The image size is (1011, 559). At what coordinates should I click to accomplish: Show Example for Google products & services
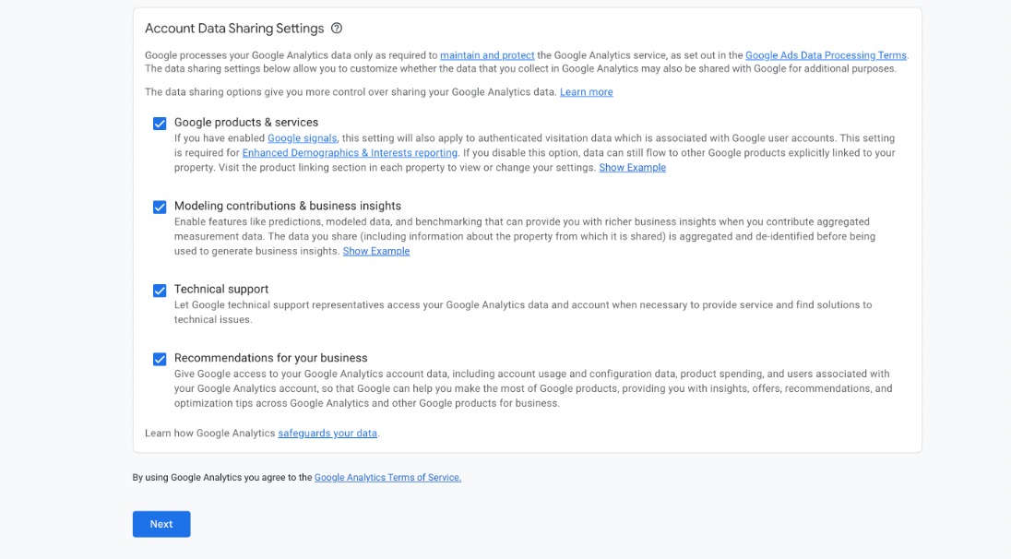632,168
